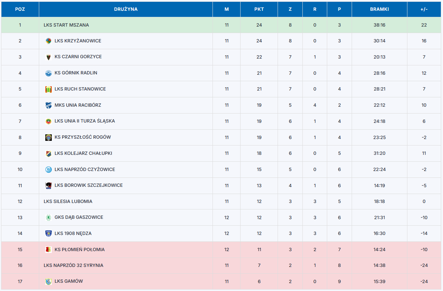Click the LKS Kolejarz Chałupki crest icon

coord(48,153)
